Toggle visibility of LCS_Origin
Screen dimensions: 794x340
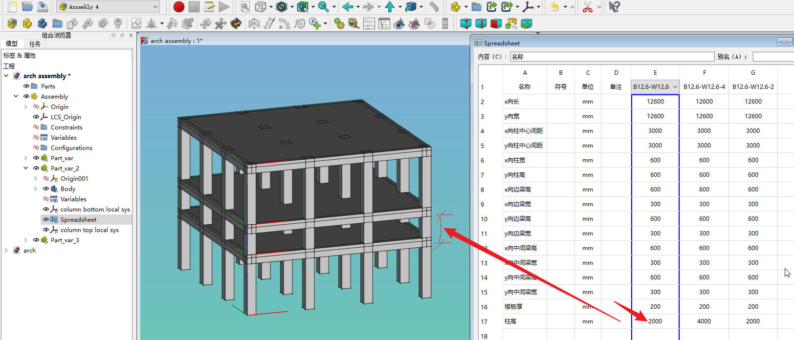(x=36, y=117)
